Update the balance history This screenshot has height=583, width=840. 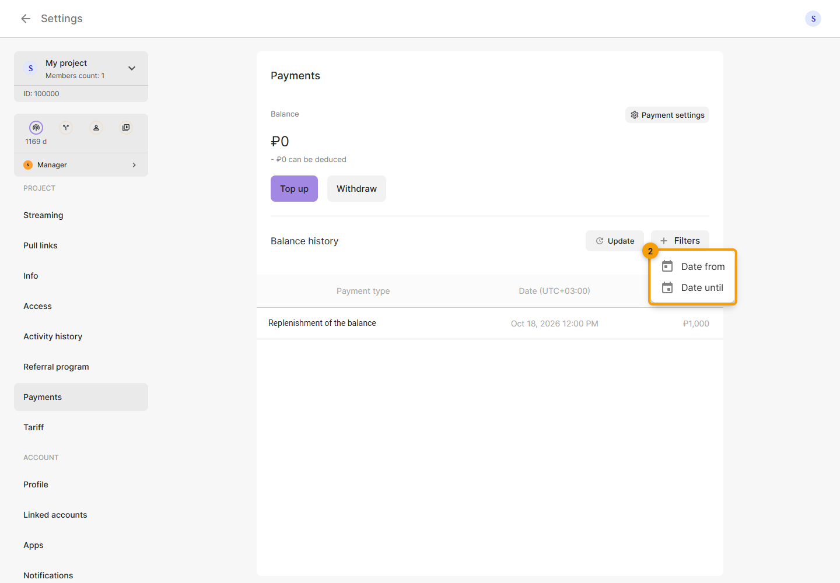[x=615, y=241]
